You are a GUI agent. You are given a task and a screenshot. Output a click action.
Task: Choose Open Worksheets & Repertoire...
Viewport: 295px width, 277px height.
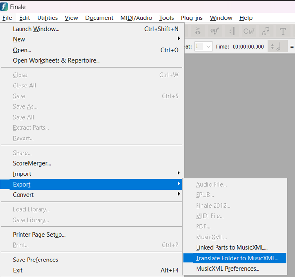(x=92, y=60)
